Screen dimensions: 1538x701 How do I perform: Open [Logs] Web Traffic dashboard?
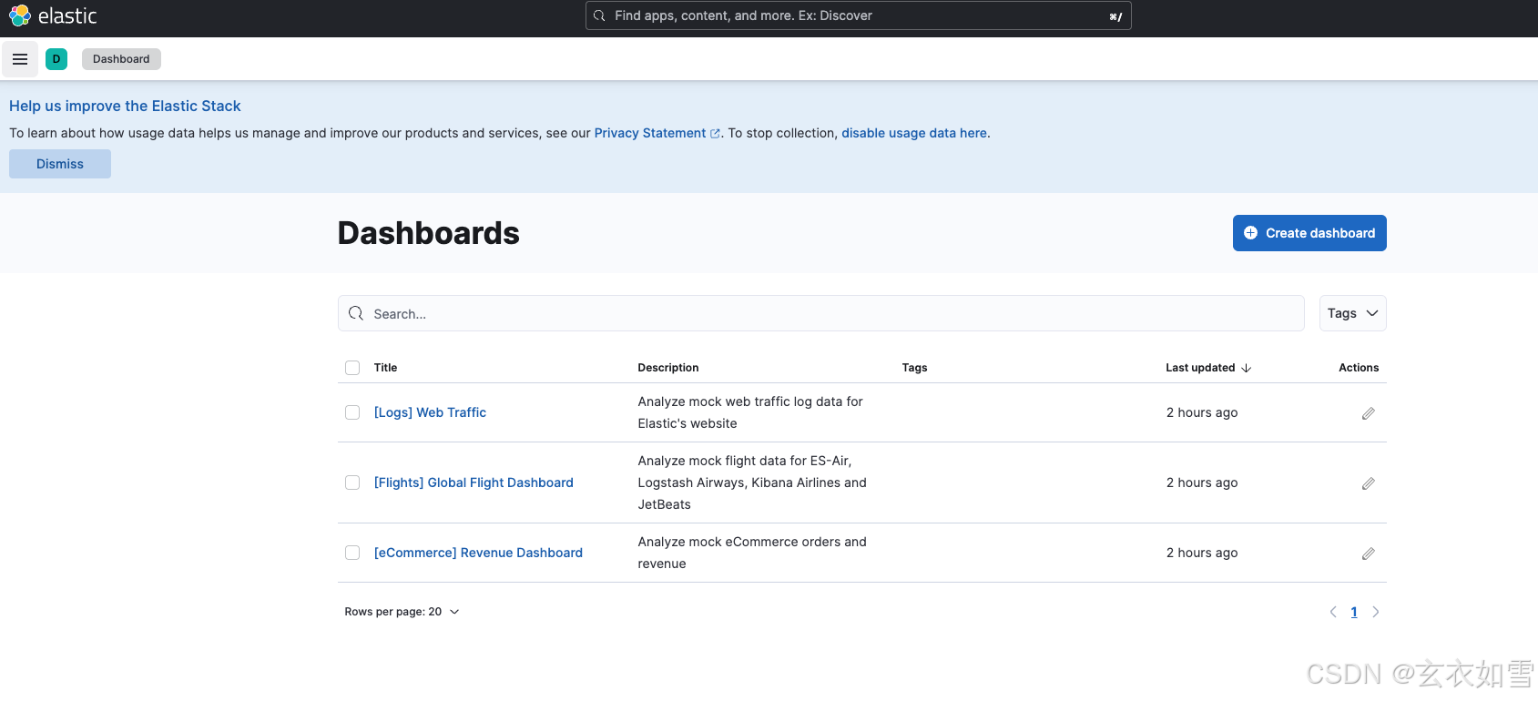[x=430, y=412]
